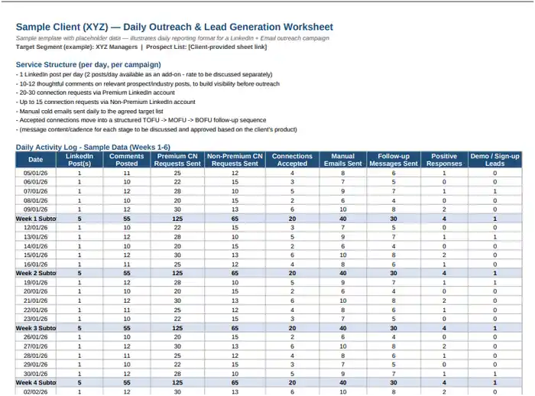Select the date cell '09/01/26'
The image size is (535, 396).
(x=35, y=209)
